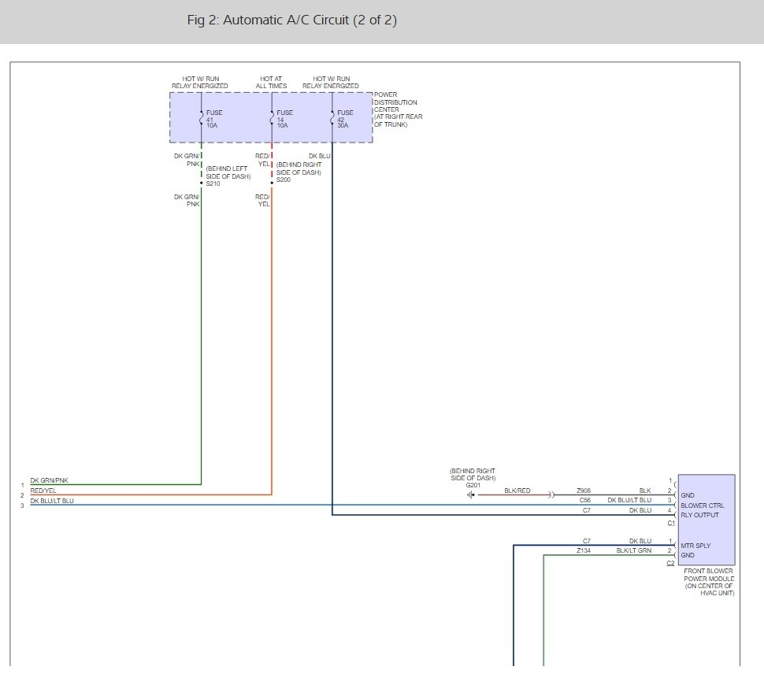The height and width of the screenshot is (674, 764).
Task: Click the 'Fig 2: Automatic A/C Circuit' title
Action: point(292,20)
